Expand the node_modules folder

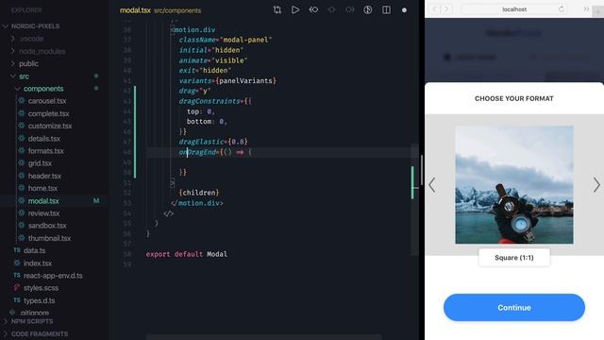pos(12,51)
